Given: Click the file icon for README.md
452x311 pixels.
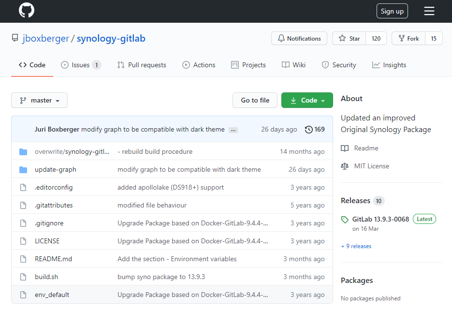Looking at the screenshot, I should tap(23, 259).
